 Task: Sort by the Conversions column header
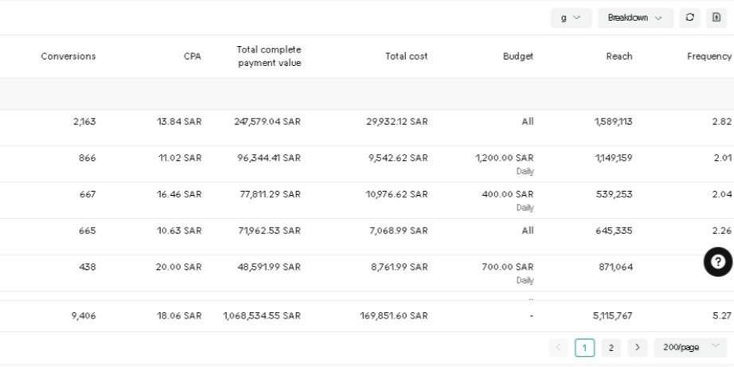(x=68, y=57)
